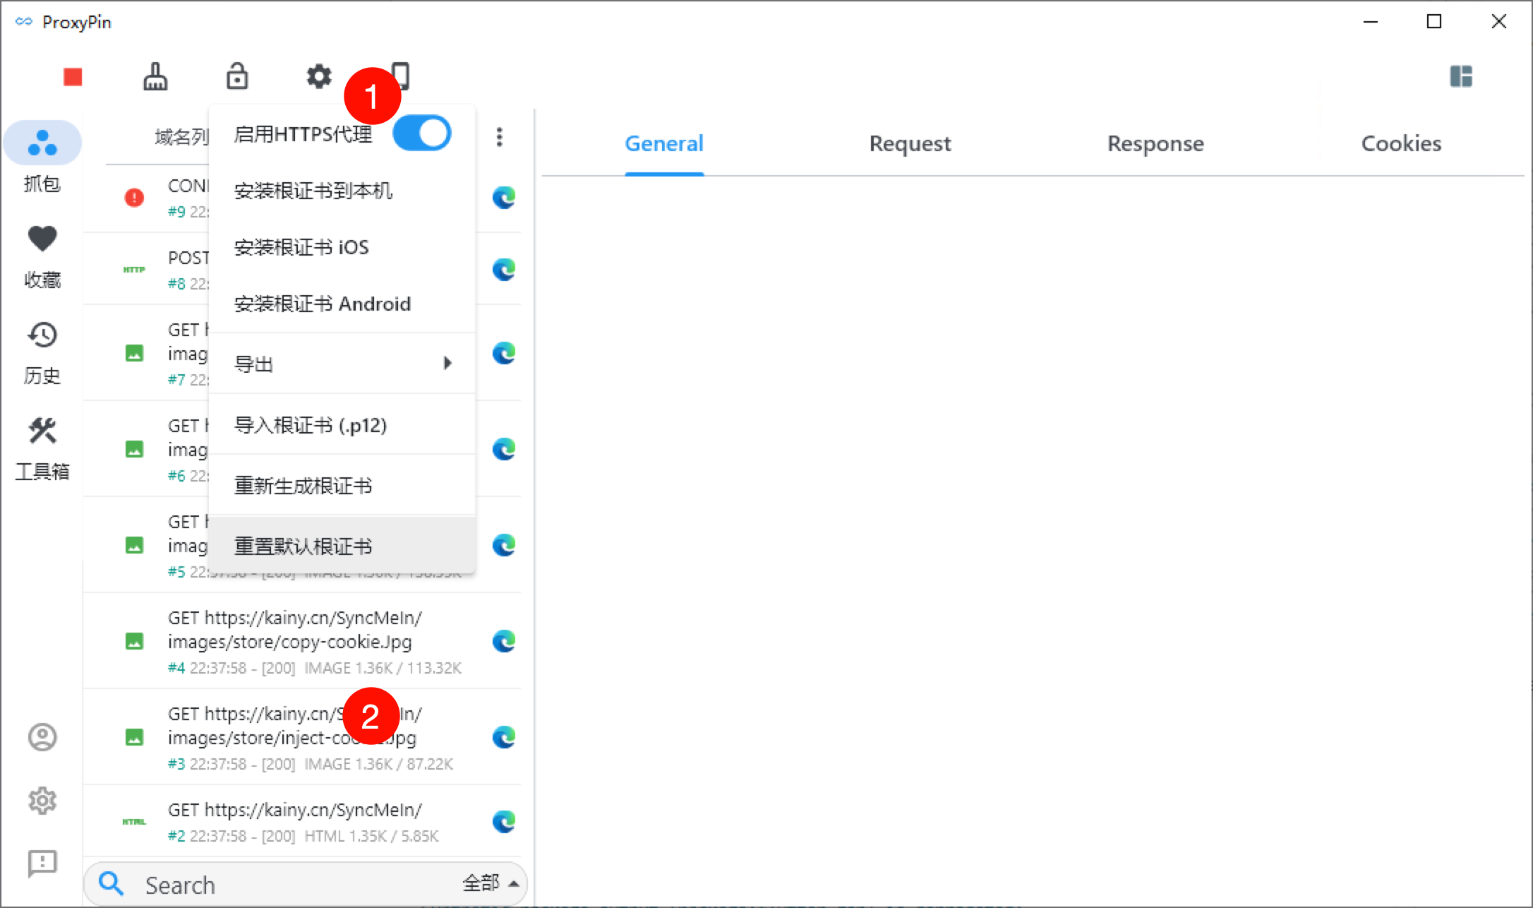Select 安装根证书到本机 menu item
The width and height of the screenshot is (1533, 908).
(x=313, y=191)
